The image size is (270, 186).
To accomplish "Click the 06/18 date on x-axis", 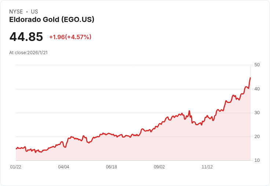I will click(111, 167).
